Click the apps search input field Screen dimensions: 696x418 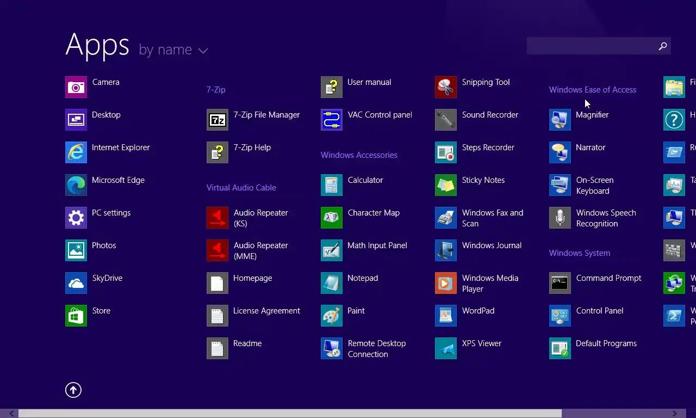click(x=591, y=46)
